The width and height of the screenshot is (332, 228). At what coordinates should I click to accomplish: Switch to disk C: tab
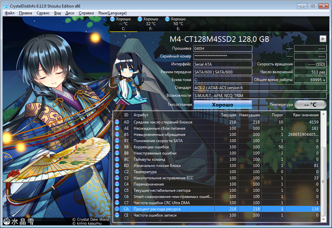point(124,24)
